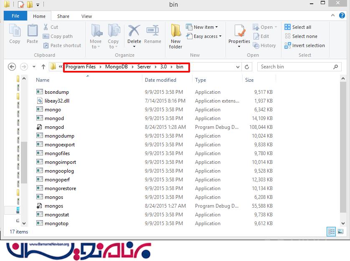
Task: Click the Open button in ribbon
Action: pos(265,27)
